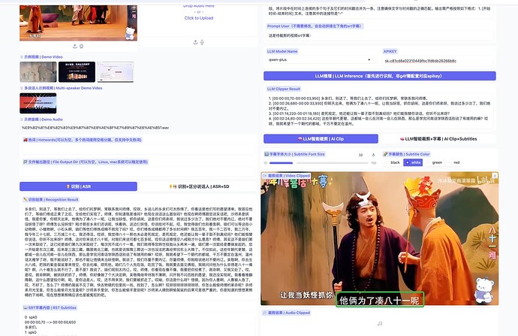Click the Recognition Result text area
The image size is (518, 336).
click(x=139, y=252)
